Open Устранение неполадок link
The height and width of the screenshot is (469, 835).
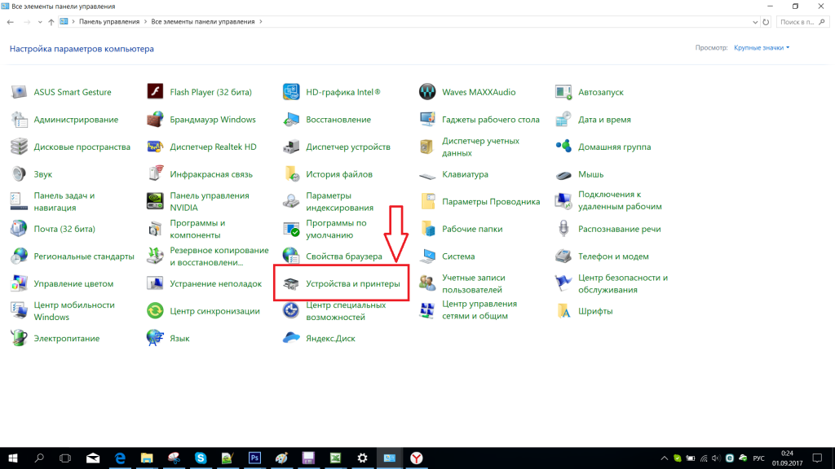[x=215, y=283]
